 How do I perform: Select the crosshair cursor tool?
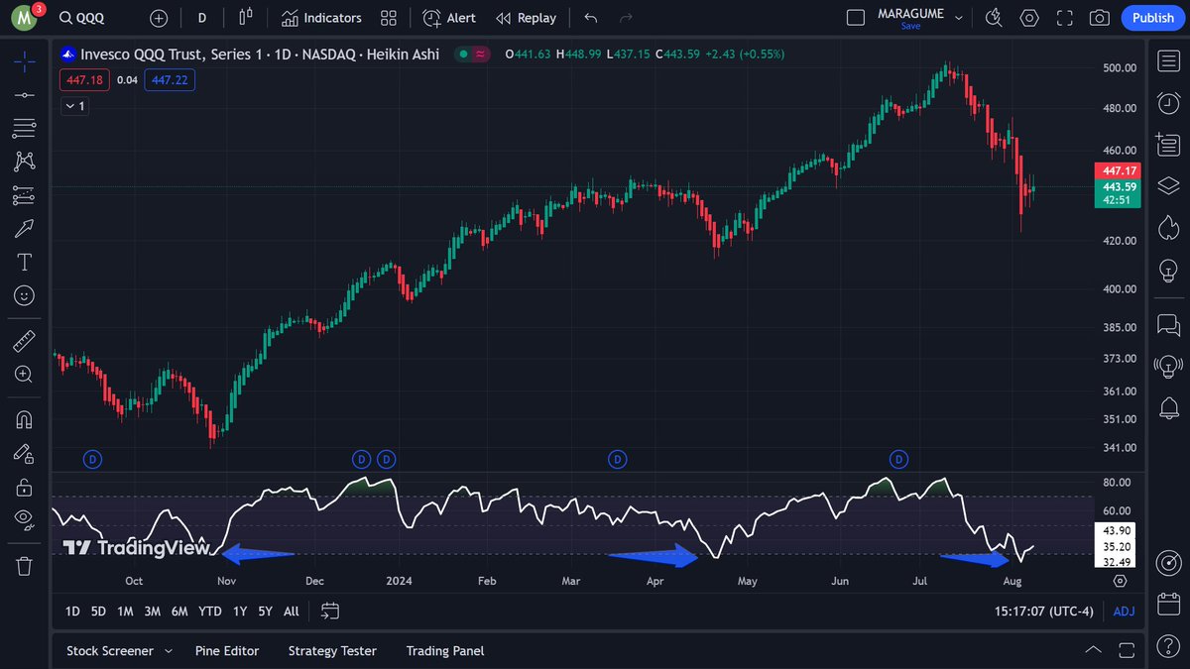[25, 60]
